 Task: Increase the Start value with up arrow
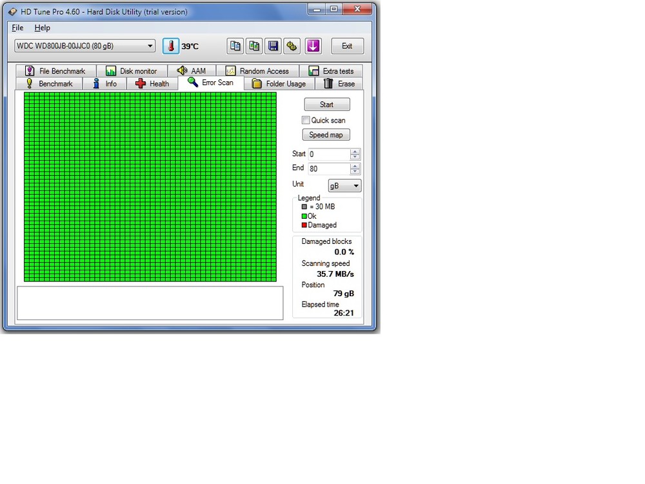click(355, 152)
